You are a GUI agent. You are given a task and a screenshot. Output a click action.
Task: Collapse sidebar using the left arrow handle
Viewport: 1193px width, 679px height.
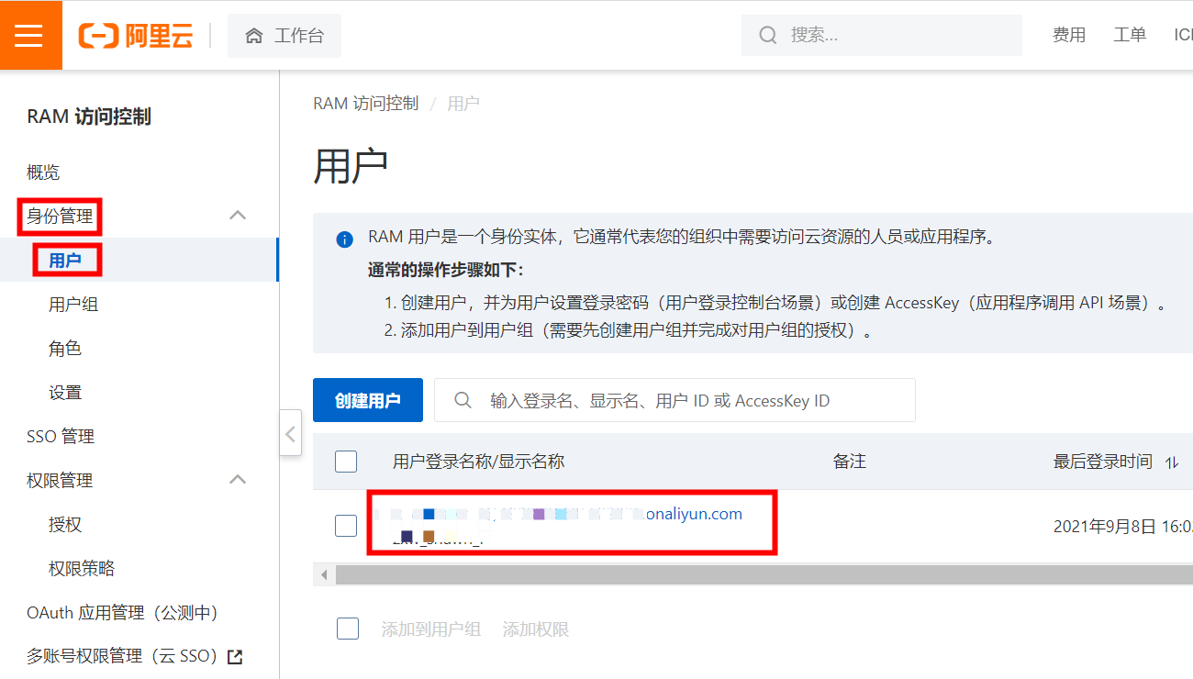(290, 433)
